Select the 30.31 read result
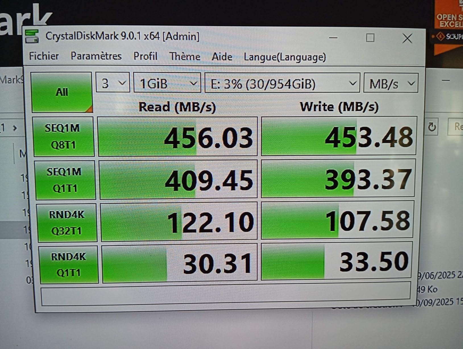This screenshot has width=463, height=349. [x=180, y=263]
